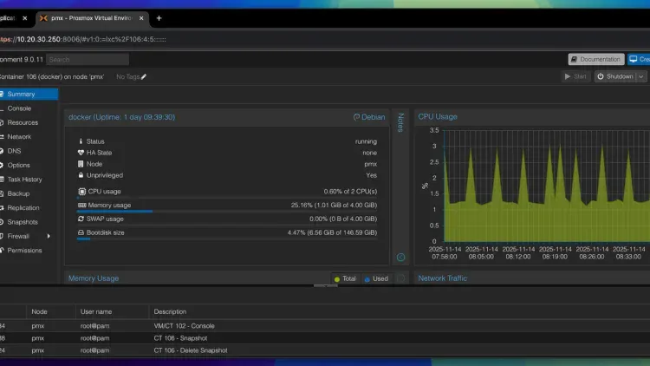
Task: Open the Options section
Action: (19, 165)
